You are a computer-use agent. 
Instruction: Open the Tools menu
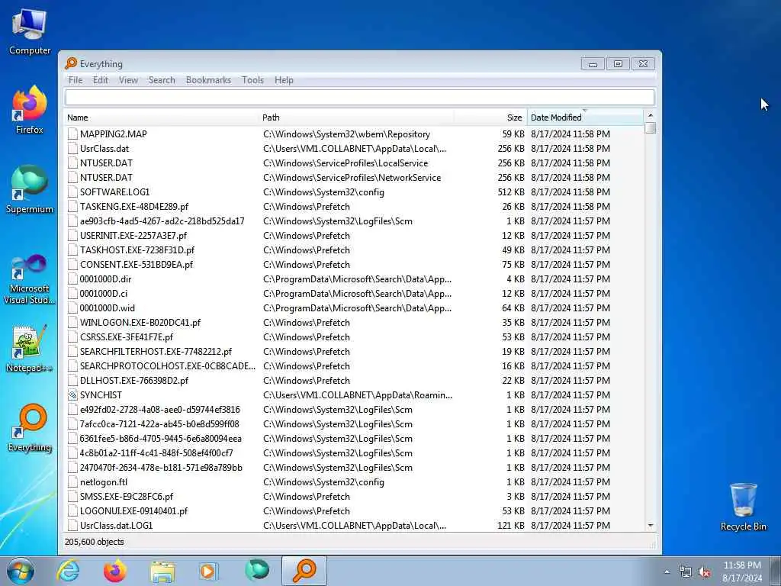click(x=252, y=80)
